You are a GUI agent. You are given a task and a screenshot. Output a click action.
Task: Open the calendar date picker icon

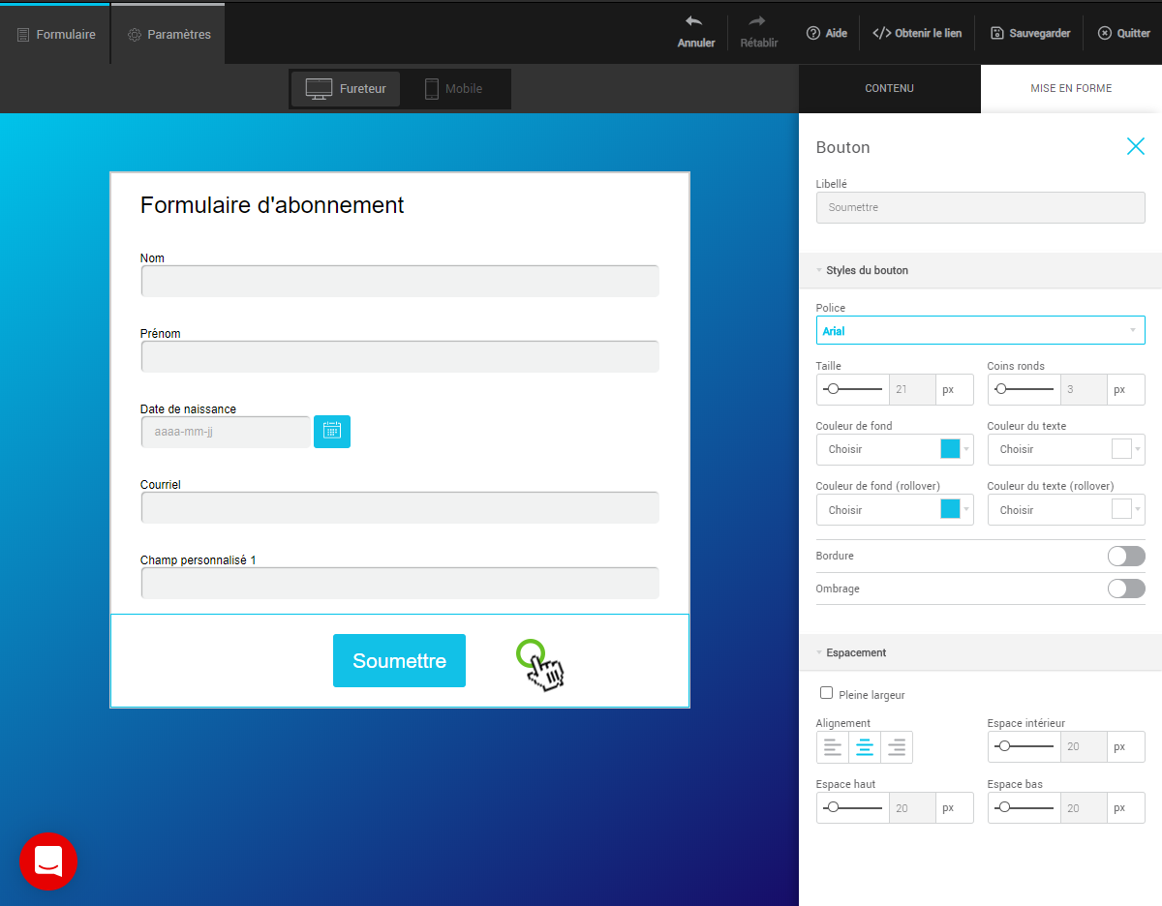click(x=332, y=432)
